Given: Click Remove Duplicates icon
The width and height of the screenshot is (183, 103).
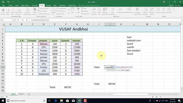Looking at the screenshot, I should (x=105, y=11).
